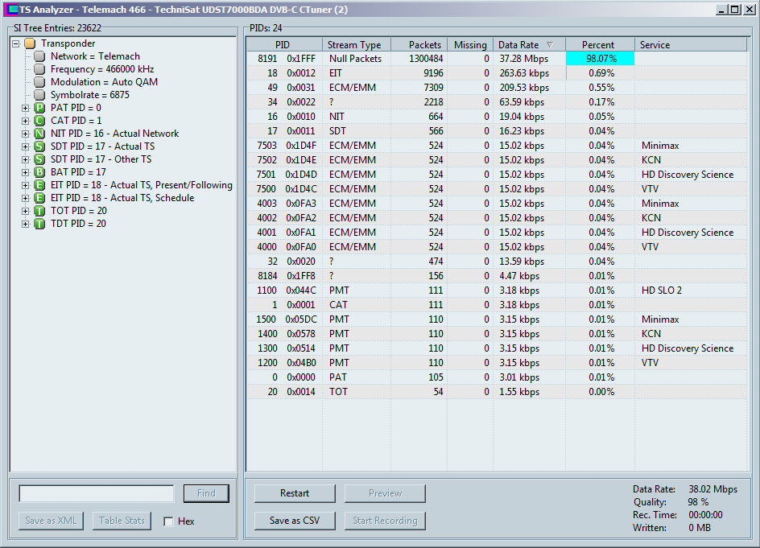Viewport: 760px width, 548px height.
Task: Click the Transponder folder icon
Action: tap(30, 43)
